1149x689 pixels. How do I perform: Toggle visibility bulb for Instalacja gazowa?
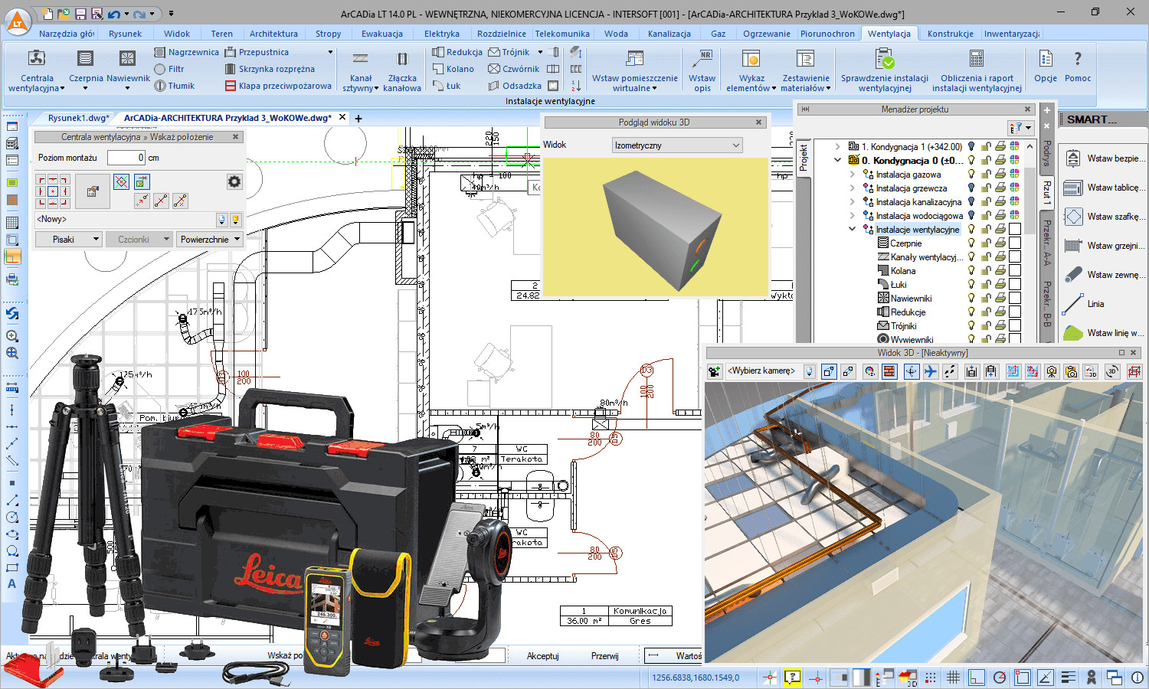971,175
